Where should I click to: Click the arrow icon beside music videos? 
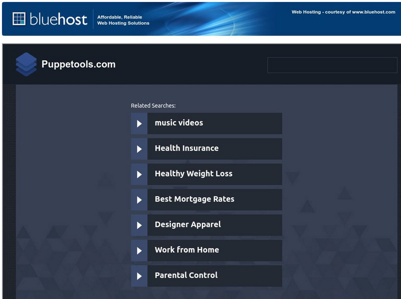point(139,123)
